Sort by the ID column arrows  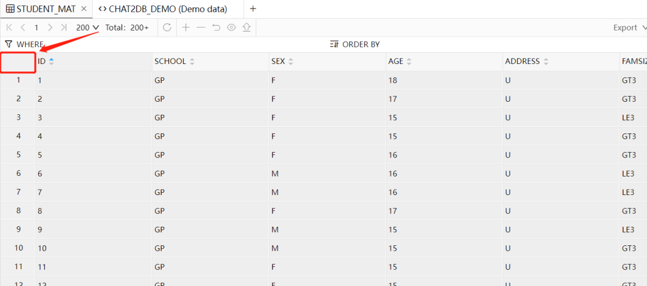pos(52,61)
